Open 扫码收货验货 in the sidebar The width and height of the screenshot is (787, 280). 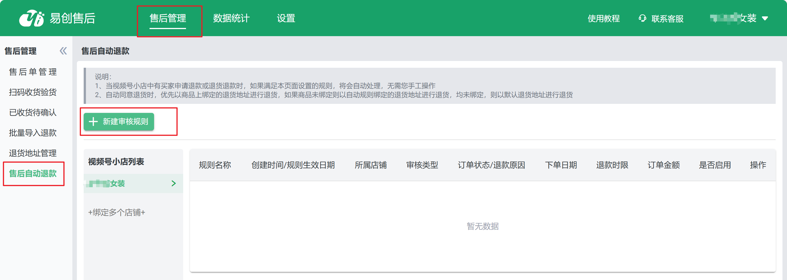pos(33,92)
